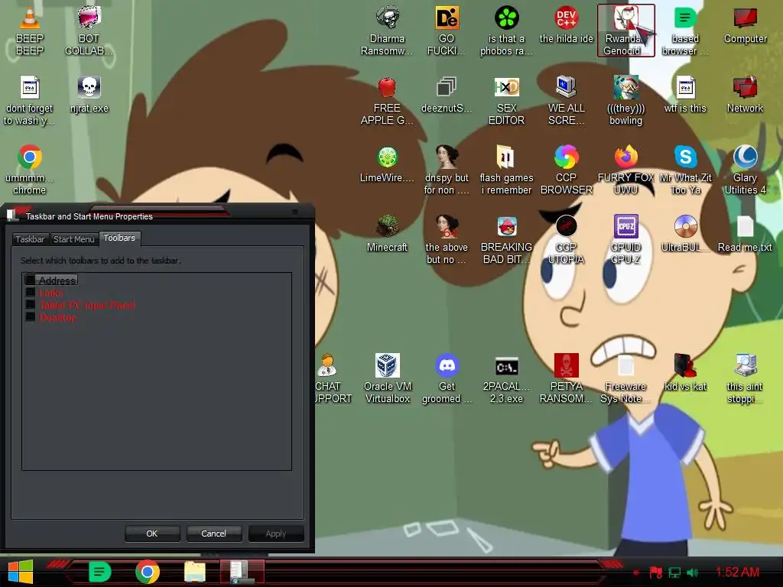Open the 'this aint stoppi...' icon
The height and width of the screenshot is (587, 783).
[745, 378]
